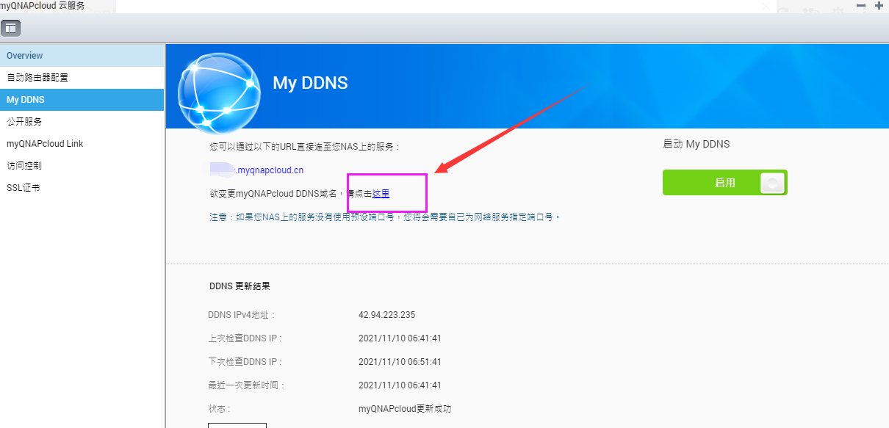Open 自动路由器配置 in the sidebar

[82, 78]
